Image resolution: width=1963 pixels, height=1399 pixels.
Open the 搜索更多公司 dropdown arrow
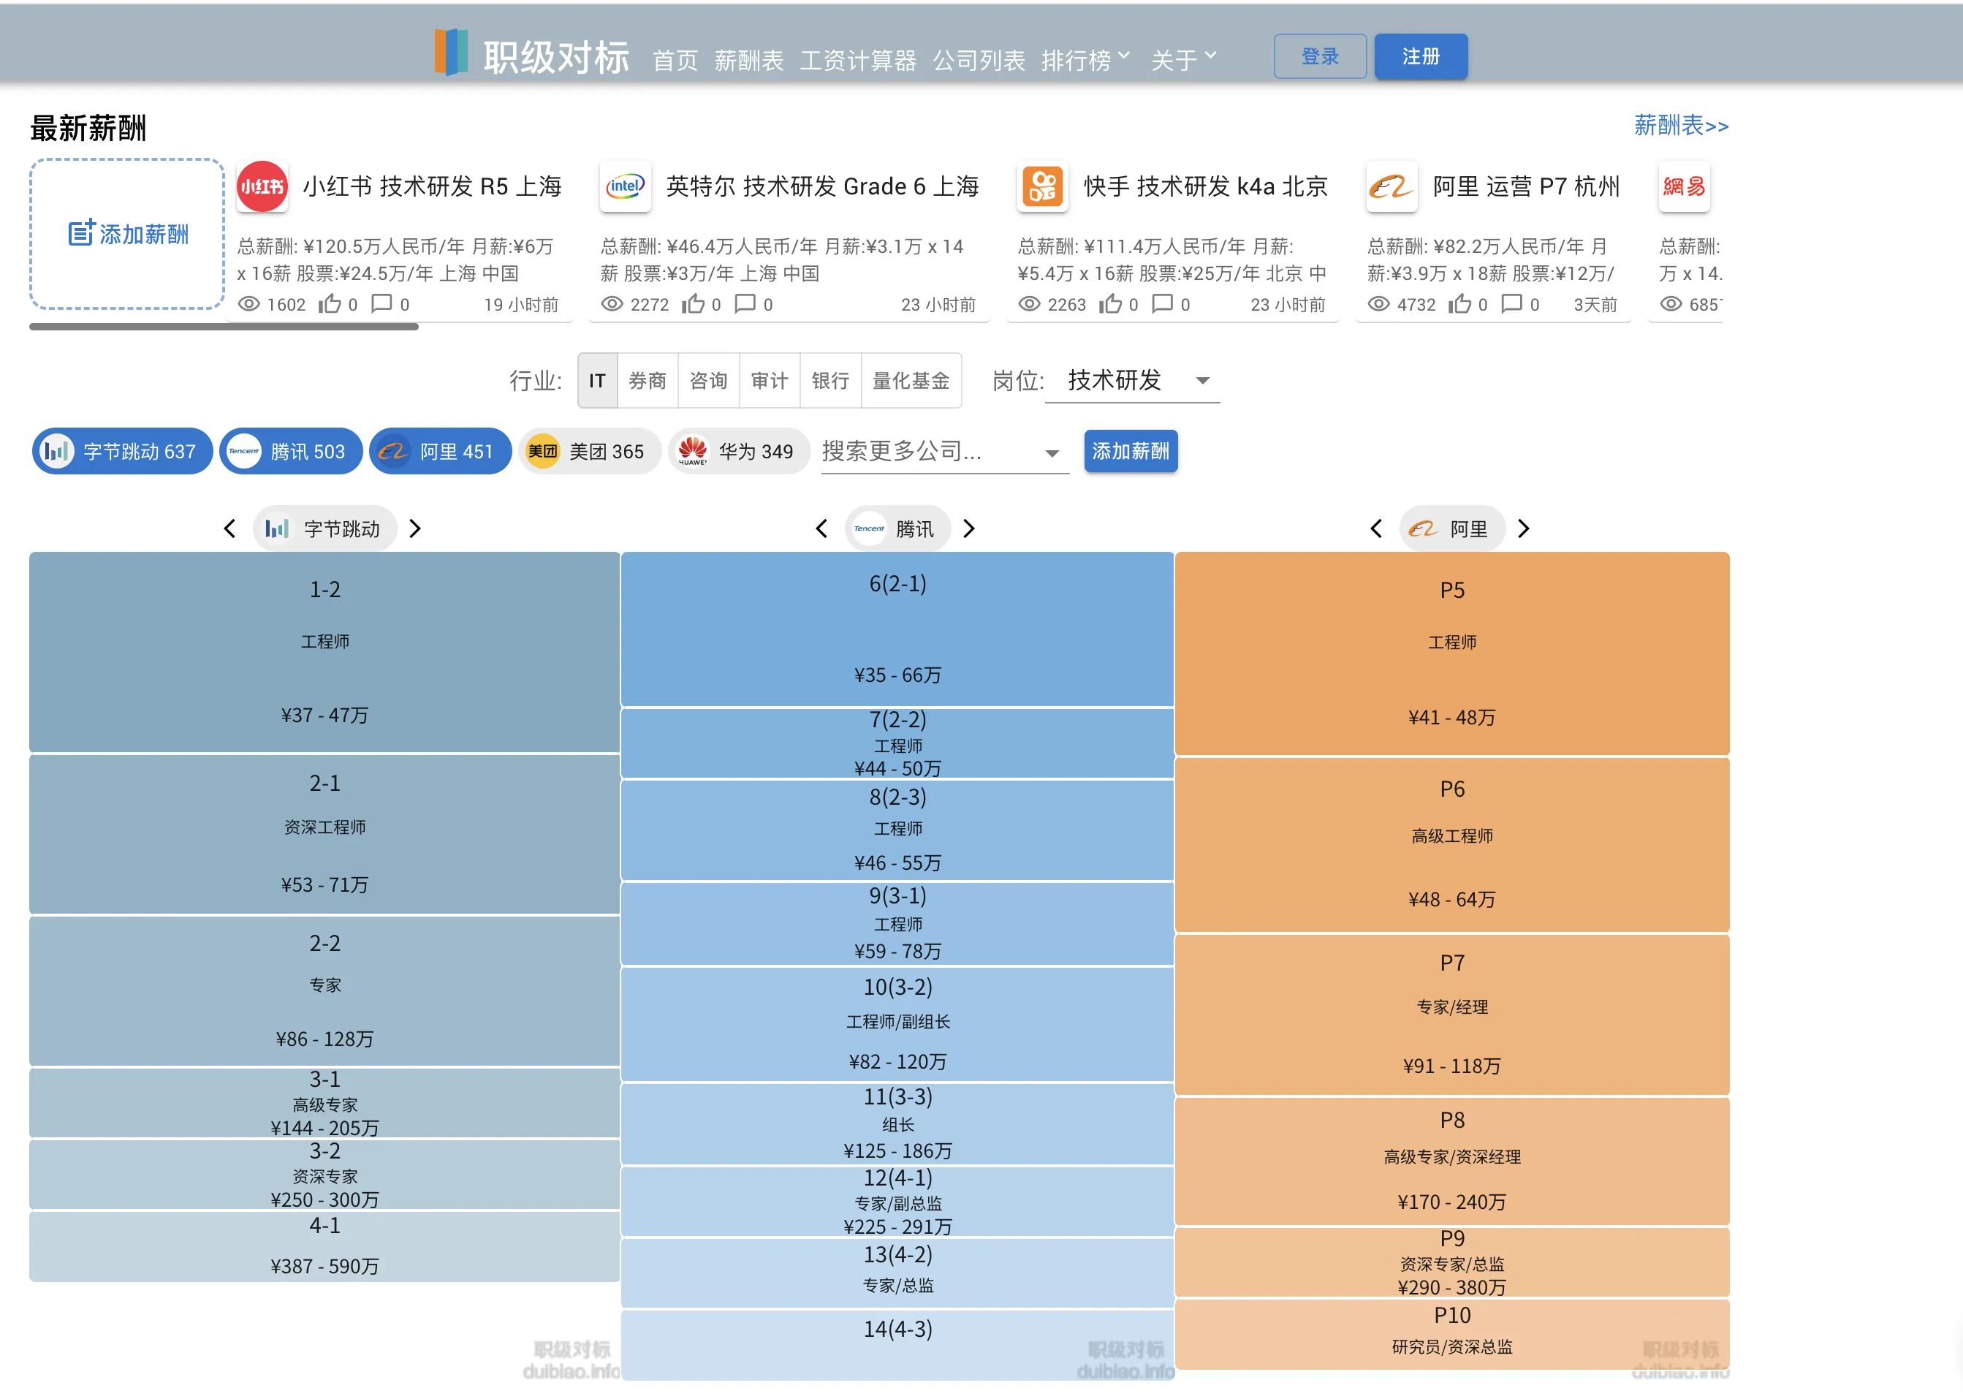(1052, 453)
